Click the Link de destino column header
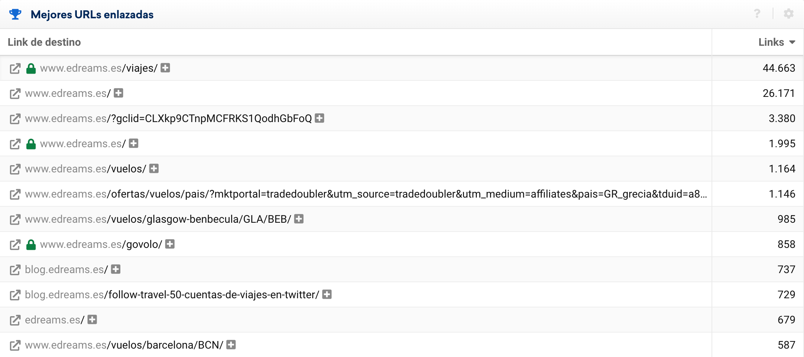Viewport: 804px width, 357px height. (44, 42)
